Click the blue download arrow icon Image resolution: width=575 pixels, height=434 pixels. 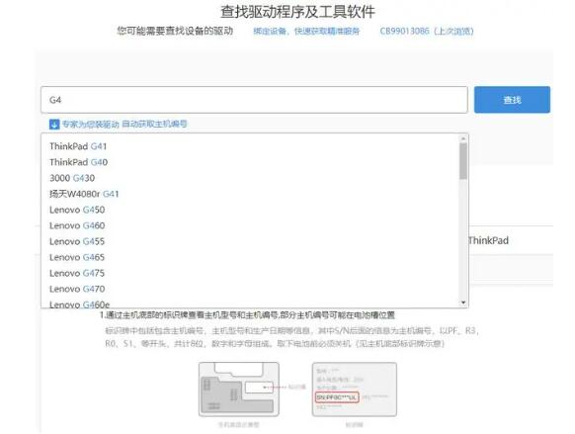(54, 125)
